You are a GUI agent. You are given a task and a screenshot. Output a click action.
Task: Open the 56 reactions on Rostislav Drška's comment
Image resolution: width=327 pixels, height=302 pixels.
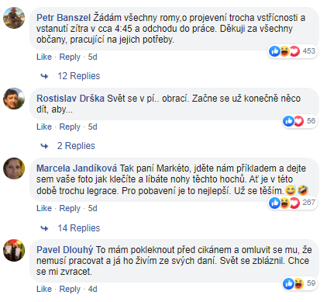tap(299, 121)
